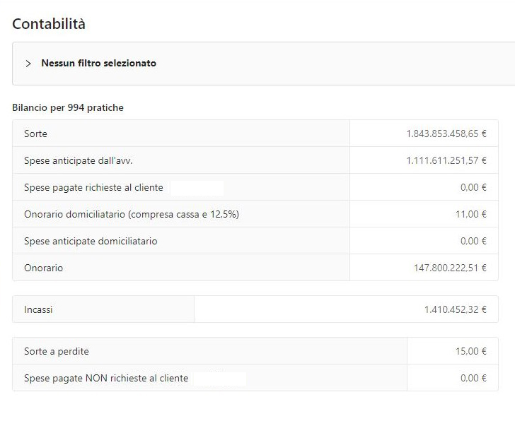Select the amount 1.111.611.251,57 €
The width and height of the screenshot is (515, 421).
446,160
